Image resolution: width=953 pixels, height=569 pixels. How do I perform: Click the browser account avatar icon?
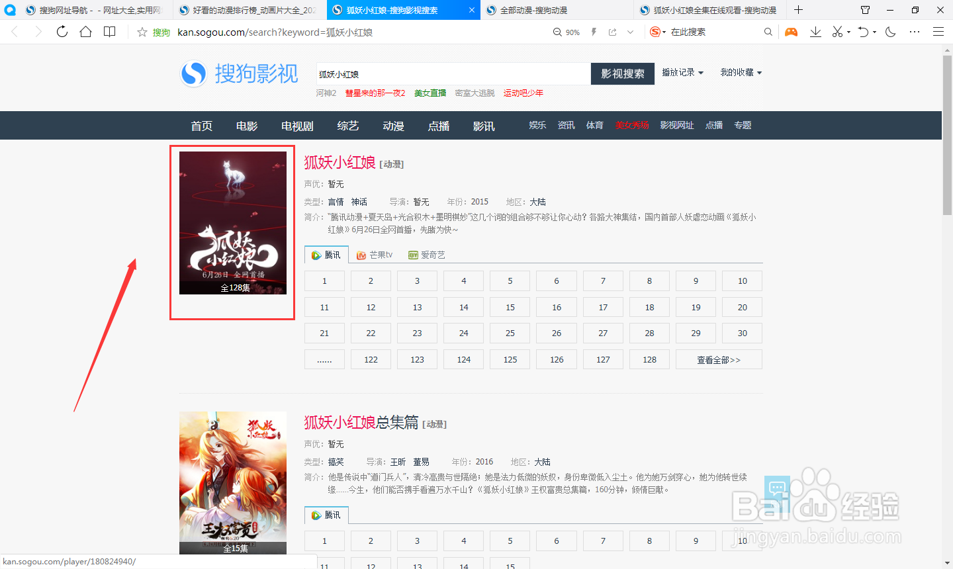click(x=10, y=10)
